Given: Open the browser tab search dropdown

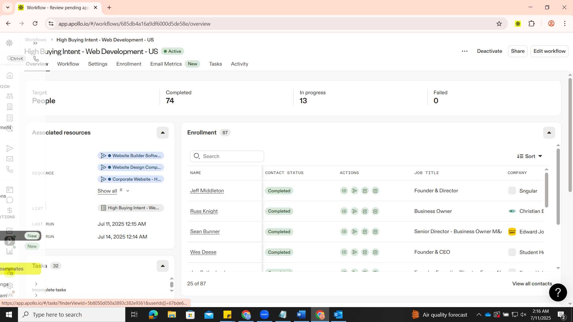Looking at the screenshot, I should 8,7.
